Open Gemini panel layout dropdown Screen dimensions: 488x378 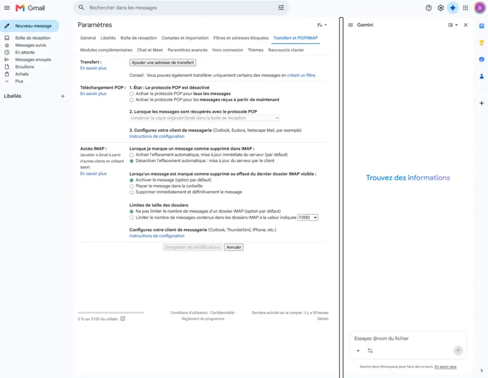tap(453, 25)
